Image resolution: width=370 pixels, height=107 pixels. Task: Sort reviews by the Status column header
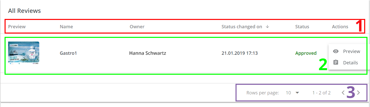302,26
